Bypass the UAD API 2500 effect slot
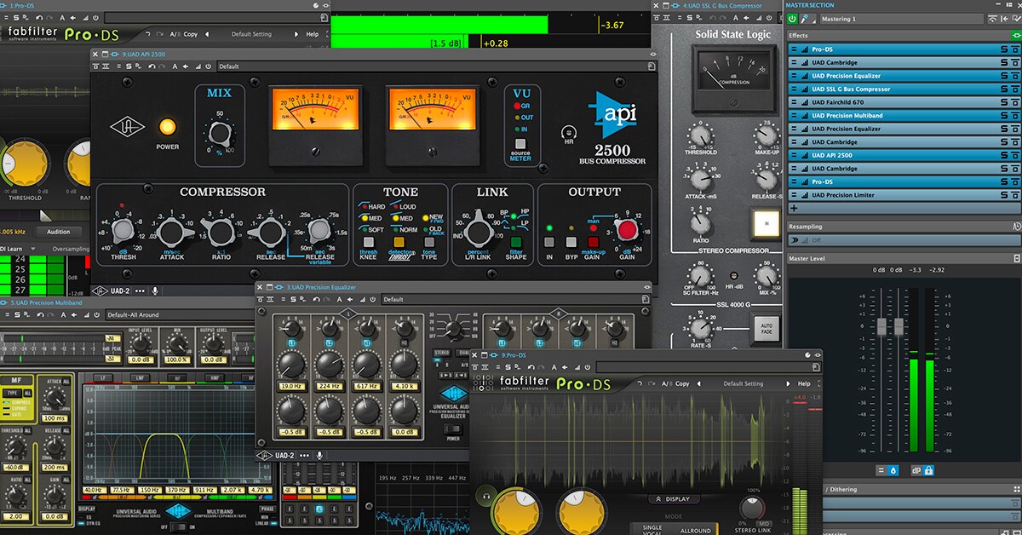This screenshot has height=535, width=1022. point(1014,155)
